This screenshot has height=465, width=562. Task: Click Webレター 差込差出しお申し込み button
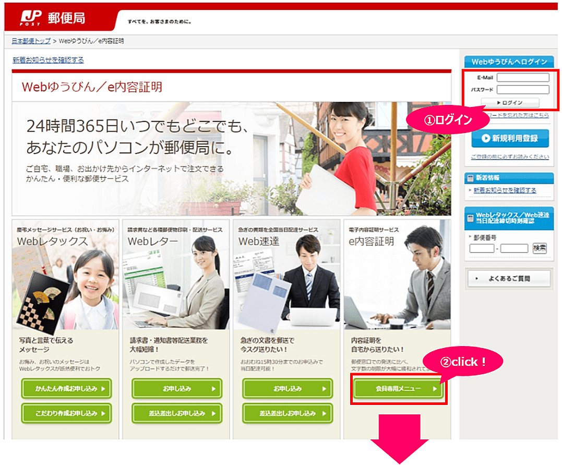pyautogui.click(x=177, y=413)
